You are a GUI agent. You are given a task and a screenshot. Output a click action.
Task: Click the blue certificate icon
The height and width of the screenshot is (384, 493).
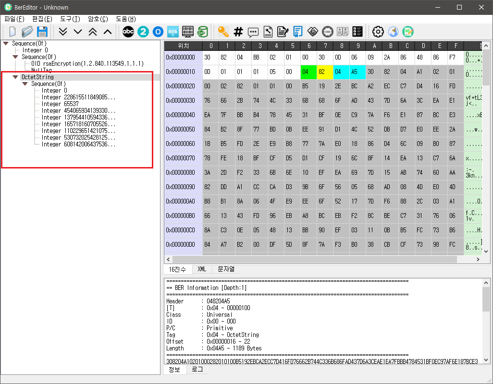coord(298,32)
